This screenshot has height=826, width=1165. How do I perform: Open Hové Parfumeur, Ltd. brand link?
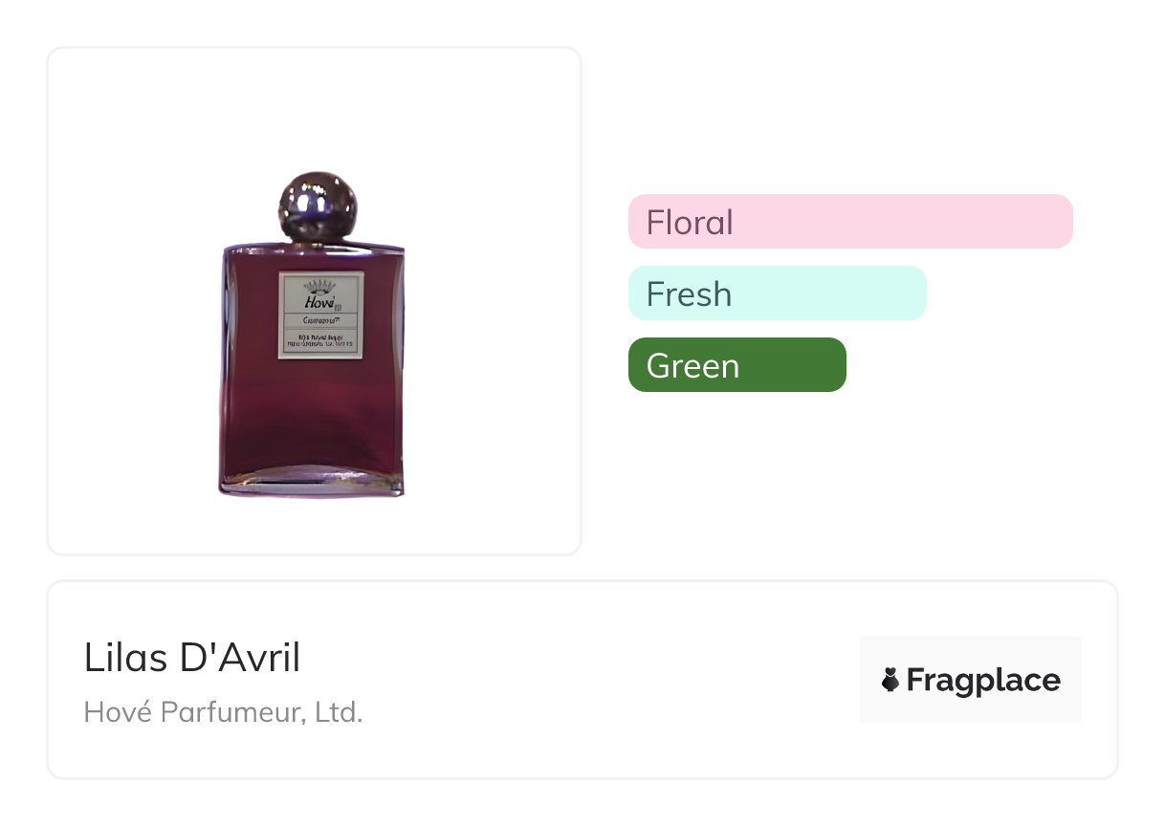224,712
